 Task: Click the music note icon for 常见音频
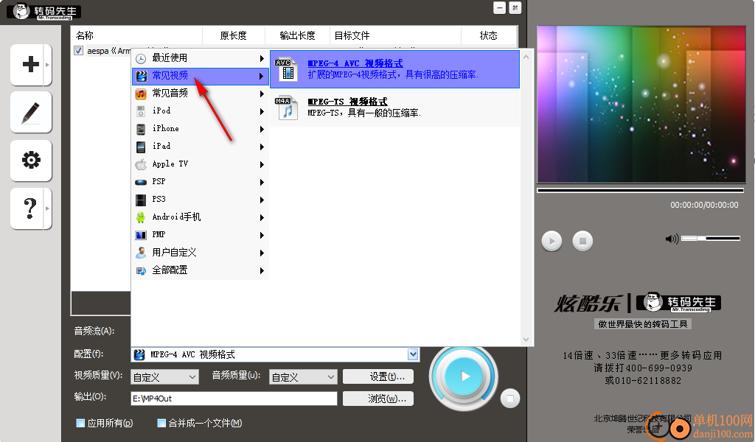tap(141, 94)
